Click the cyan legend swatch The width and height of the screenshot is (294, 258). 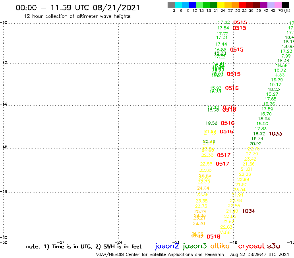tap(178, 5)
